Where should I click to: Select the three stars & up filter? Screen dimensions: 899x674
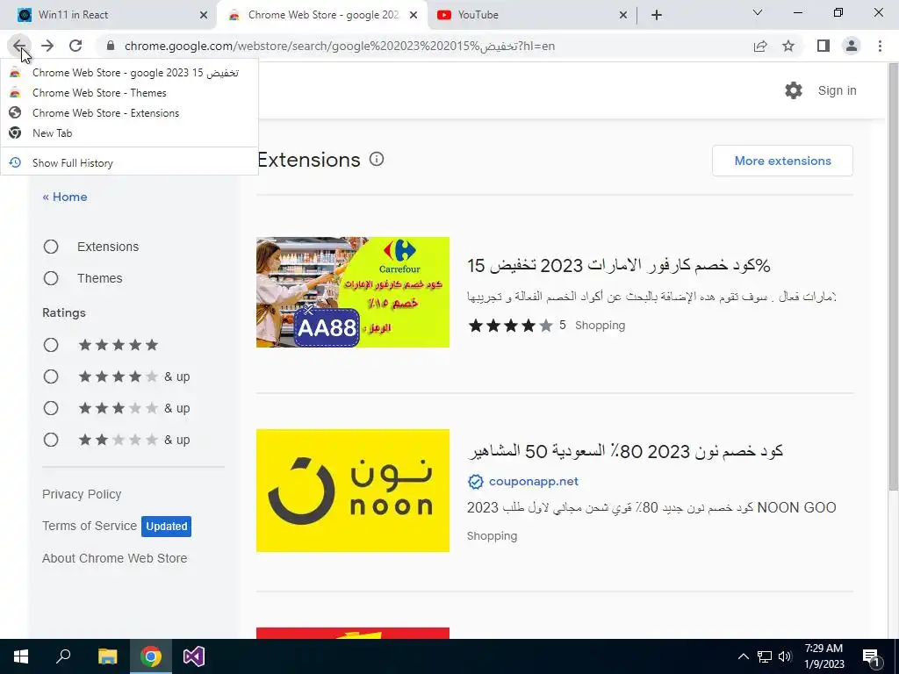click(x=51, y=408)
